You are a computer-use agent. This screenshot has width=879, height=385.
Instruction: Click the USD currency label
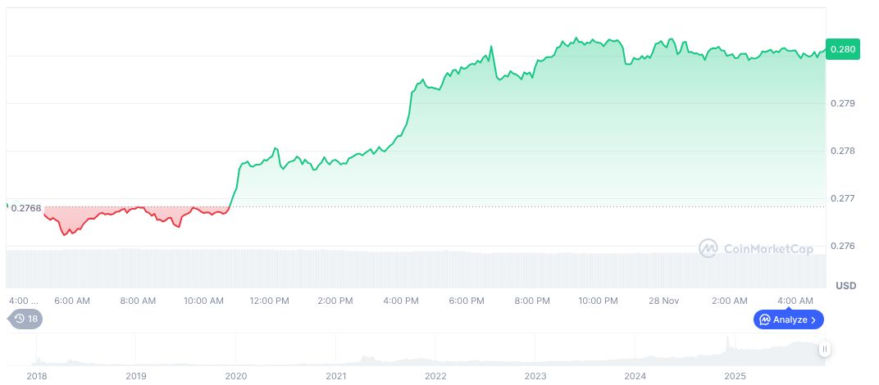tap(845, 286)
